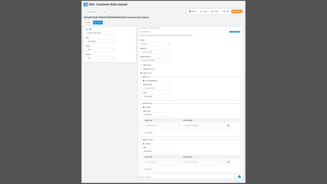The width and height of the screenshot is (327, 184).
Task: Click the 1 Dashboards badge
Action: (x=234, y=32)
